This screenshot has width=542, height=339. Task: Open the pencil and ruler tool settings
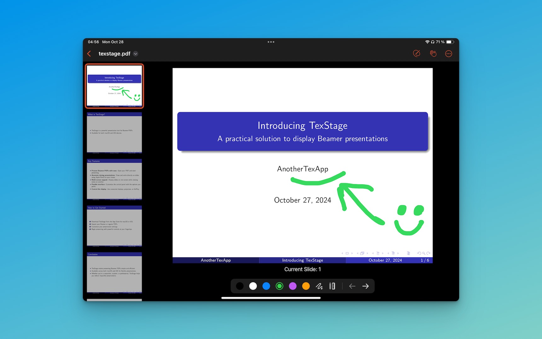point(332,286)
